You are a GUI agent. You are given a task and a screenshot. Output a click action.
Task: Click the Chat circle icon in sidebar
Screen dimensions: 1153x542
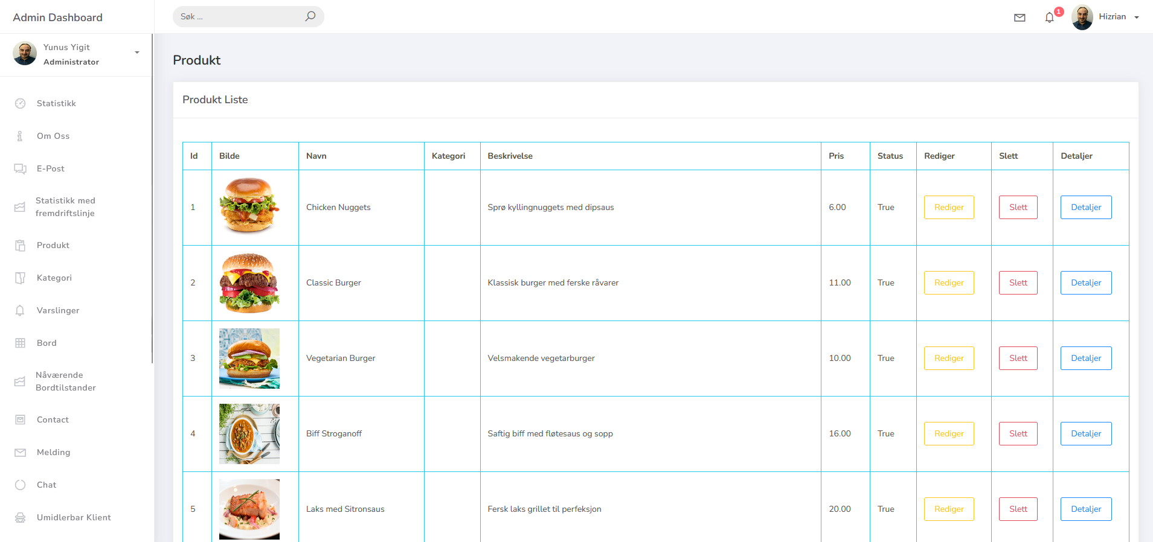(21, 485)
